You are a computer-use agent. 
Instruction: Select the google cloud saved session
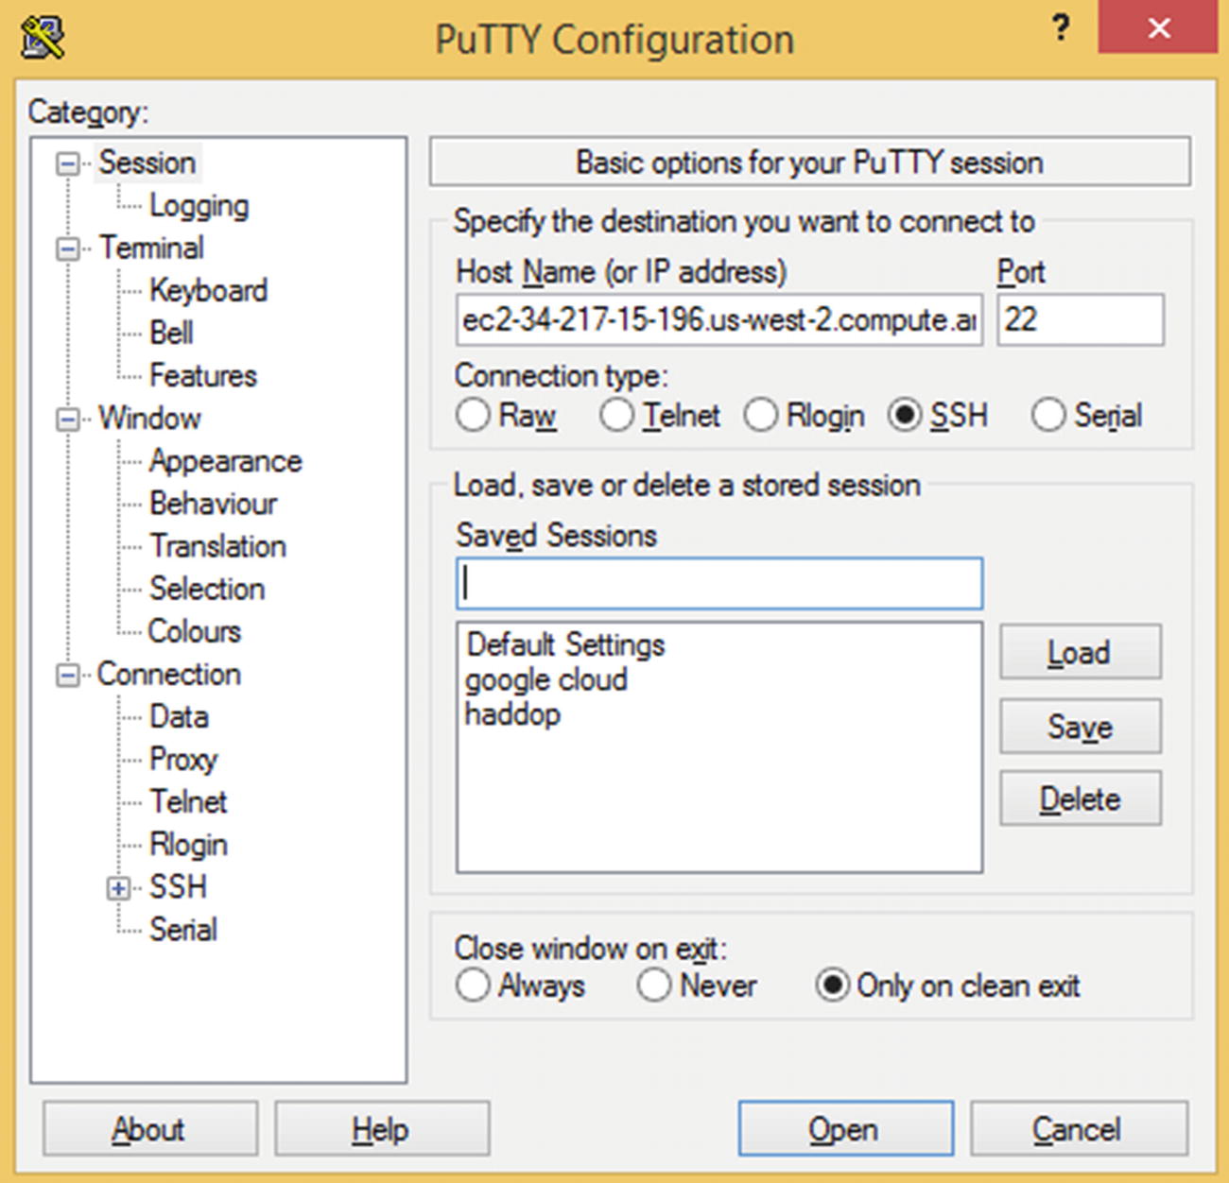click(x=545, y=679)
